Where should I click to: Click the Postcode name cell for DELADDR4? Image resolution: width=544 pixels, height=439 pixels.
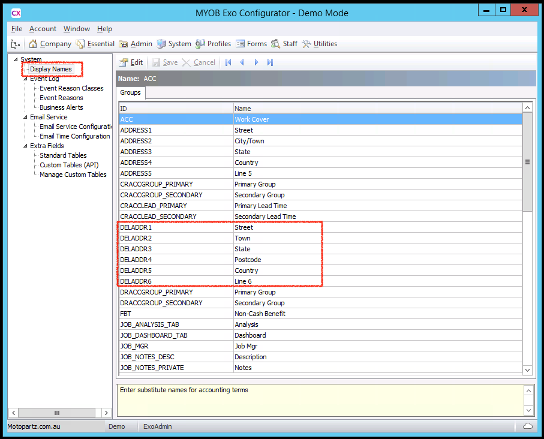(377, 260)
